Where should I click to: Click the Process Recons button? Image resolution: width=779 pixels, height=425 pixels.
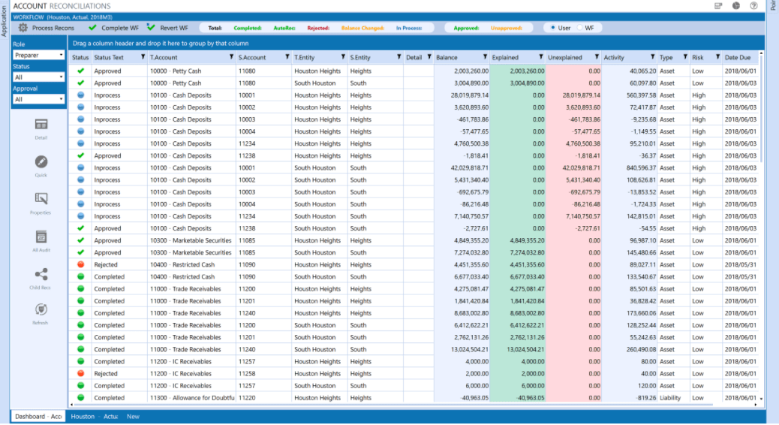47,28
